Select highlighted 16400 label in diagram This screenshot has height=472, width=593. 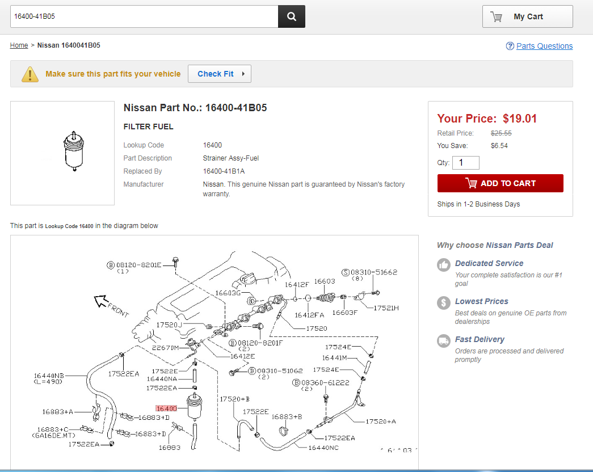pos(167,408)
